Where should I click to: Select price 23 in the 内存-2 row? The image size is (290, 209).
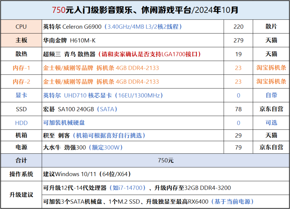[238, 82]
